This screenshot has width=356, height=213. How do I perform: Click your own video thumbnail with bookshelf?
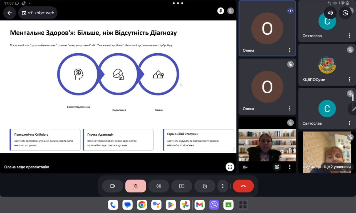coord(267,145)
